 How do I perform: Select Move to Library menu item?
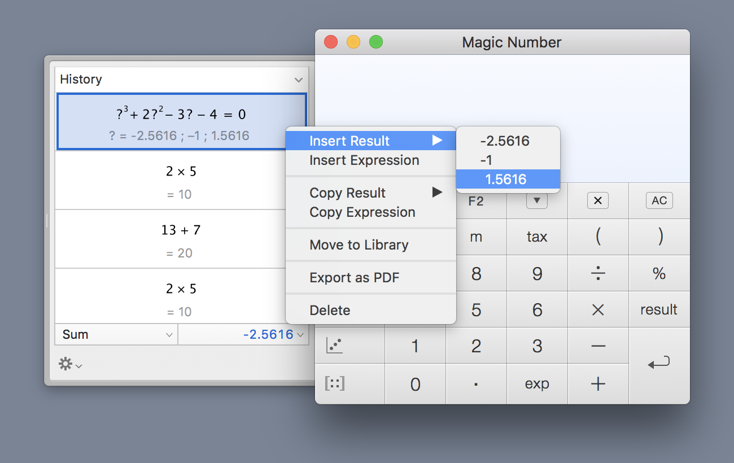[370, 245]
